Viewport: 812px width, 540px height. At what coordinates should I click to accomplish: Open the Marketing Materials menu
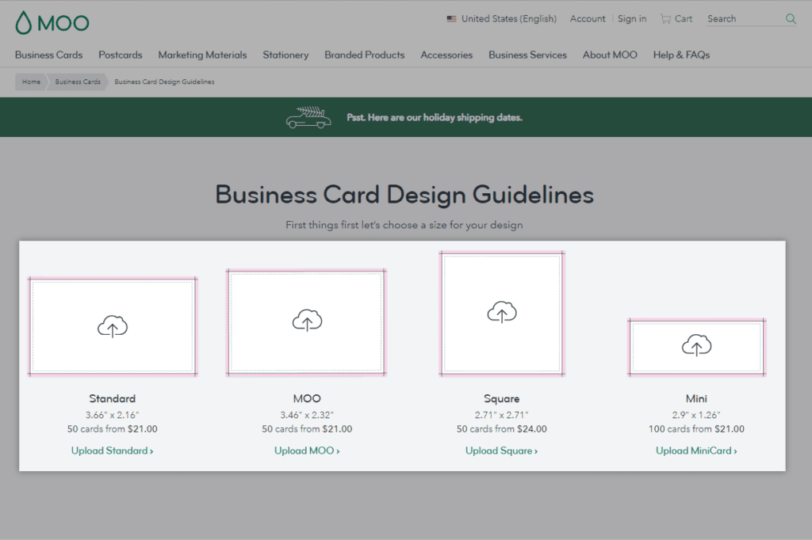[x=202, y=55]
